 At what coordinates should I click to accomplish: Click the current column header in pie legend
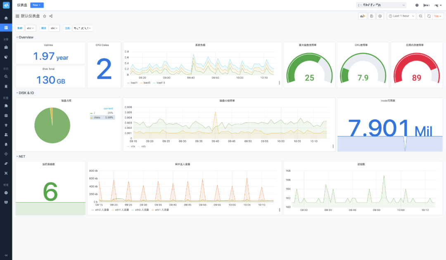[108, 109]
